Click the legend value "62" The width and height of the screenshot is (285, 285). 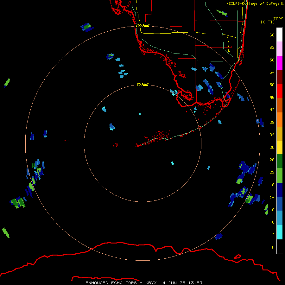click(x=272, y=47)
